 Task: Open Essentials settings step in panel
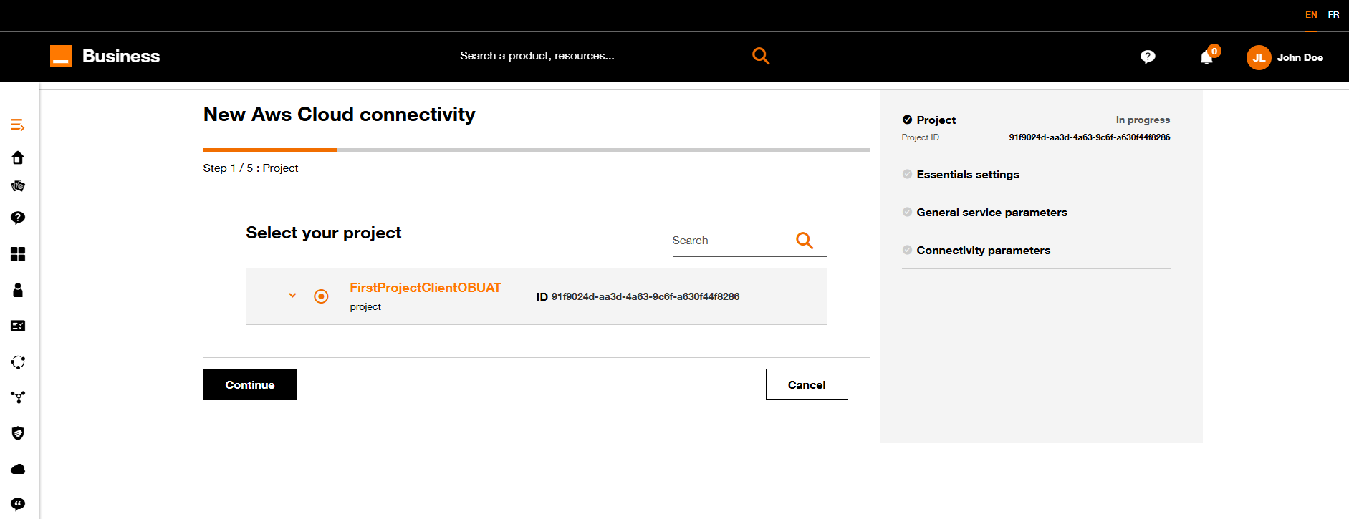click(x=967, y=174)
